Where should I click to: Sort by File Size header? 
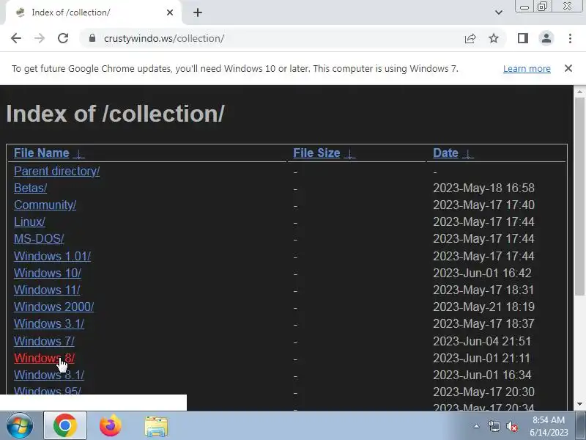pos(316,153)
